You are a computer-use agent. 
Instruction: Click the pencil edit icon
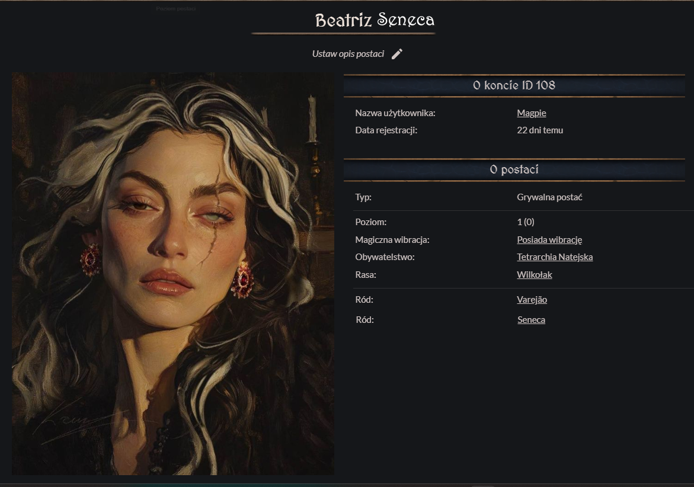coord(397,54)
